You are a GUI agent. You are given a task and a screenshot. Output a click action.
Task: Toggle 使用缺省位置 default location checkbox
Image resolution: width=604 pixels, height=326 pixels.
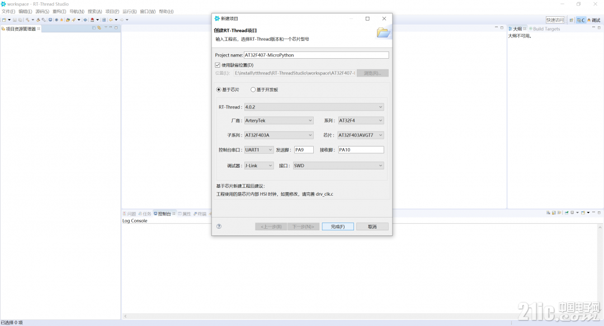[x=218, y=65]
